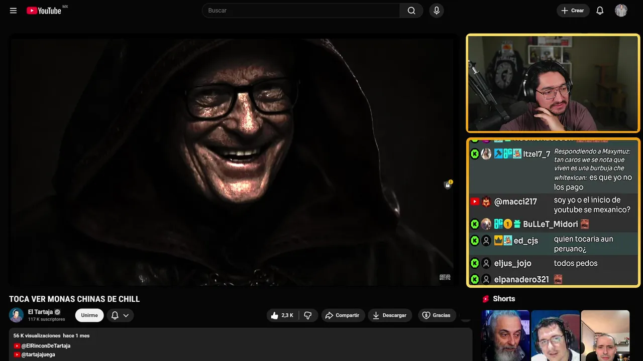
Task: Click Kick badge beside elpanadero321
Action: click(x=475, y=279)
